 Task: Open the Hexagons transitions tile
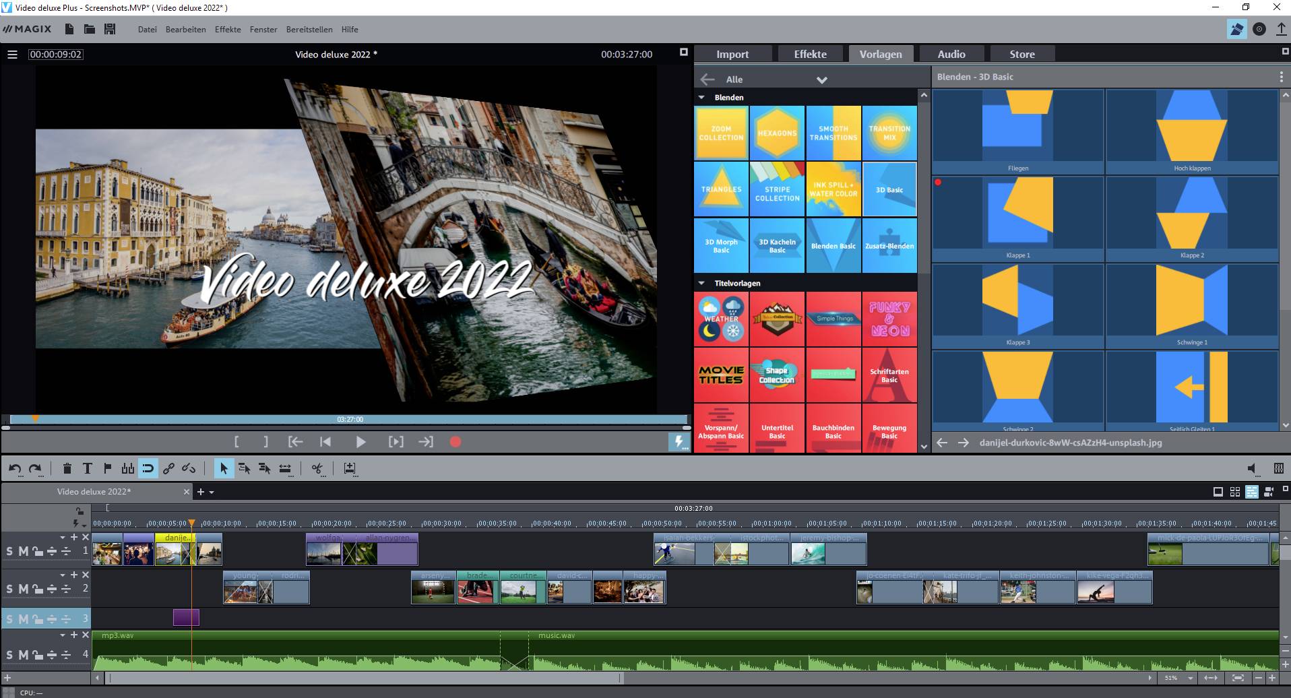pos(777,133)
